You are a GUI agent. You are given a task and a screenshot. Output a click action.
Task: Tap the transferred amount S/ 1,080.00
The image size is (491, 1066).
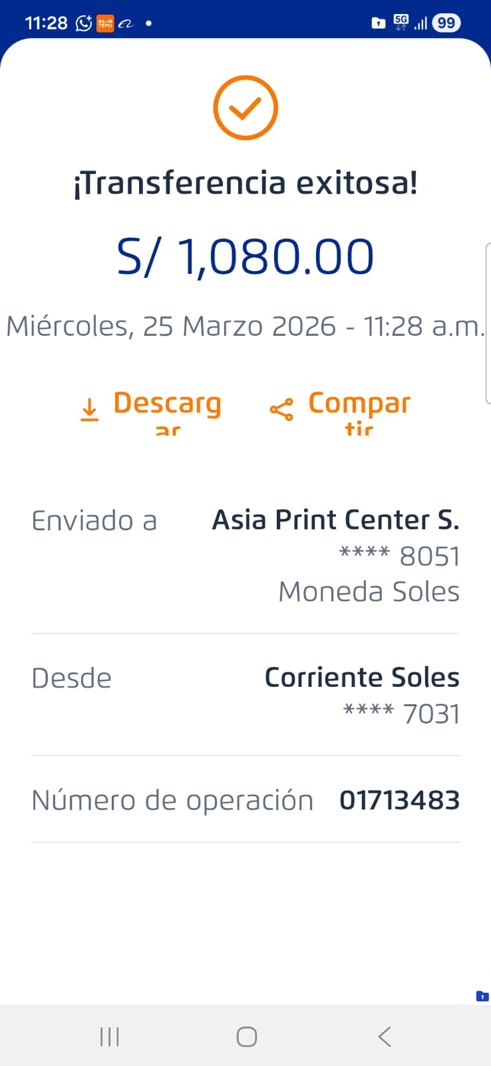(245, 257)
